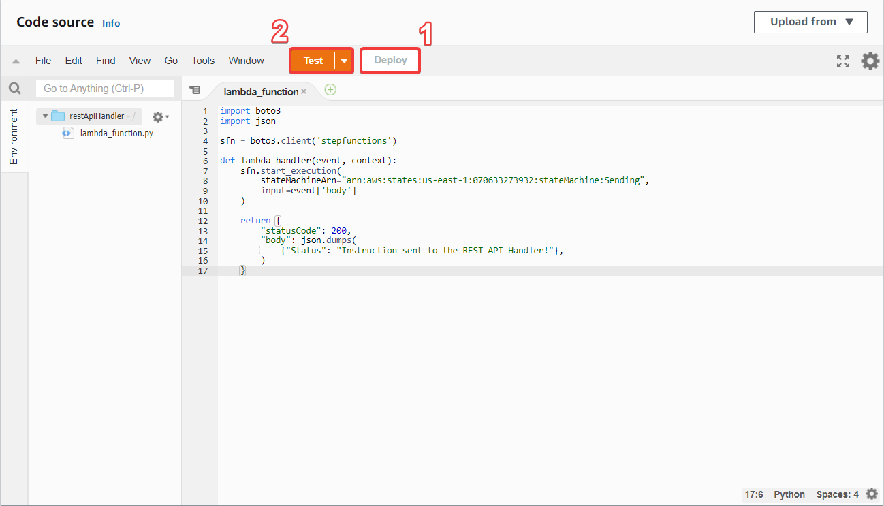Click the 17:6 cursor position indicator
This screenshot has width=884, height=506.
coord(754,494)
